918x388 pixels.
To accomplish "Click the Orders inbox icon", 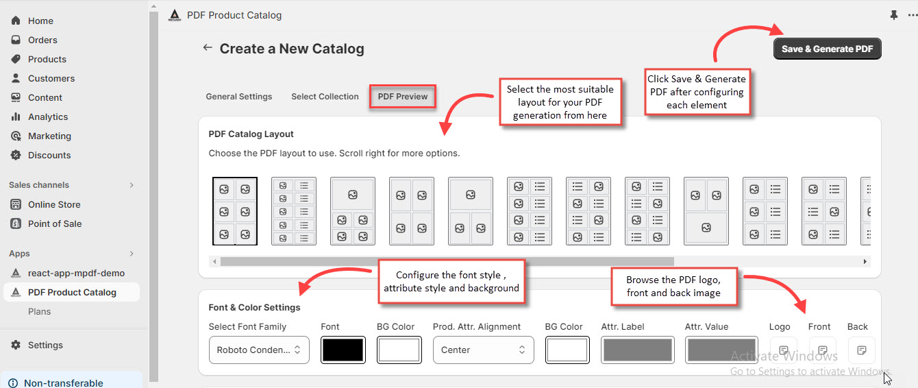I will (x=16, y=40).
